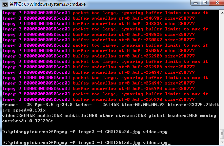224x146 pixels.
Task: Minimize the command prompt window
Action: [196, 3]
